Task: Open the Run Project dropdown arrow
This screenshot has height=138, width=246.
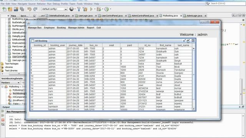Action: point(95,9)
